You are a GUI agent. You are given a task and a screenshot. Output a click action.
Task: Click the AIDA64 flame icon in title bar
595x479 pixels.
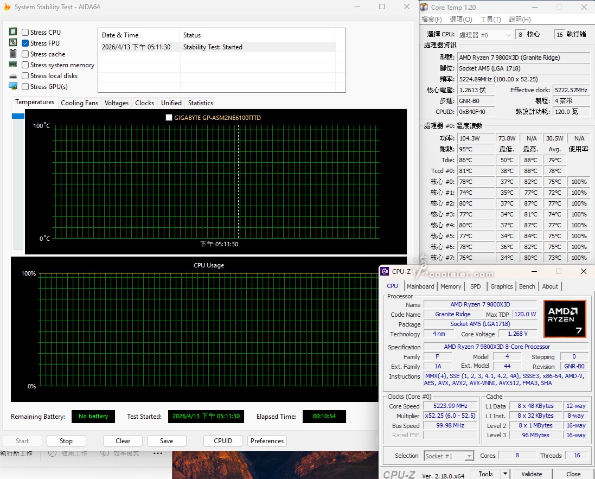(7, 7)
